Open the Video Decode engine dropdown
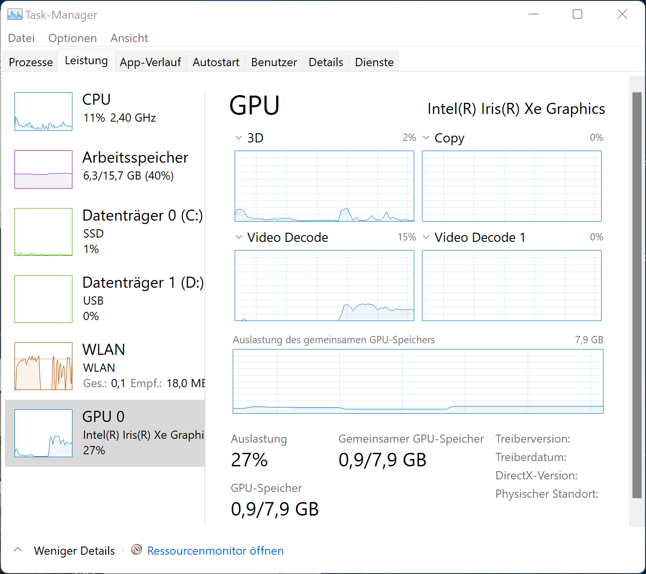 [x=239, y=237]
